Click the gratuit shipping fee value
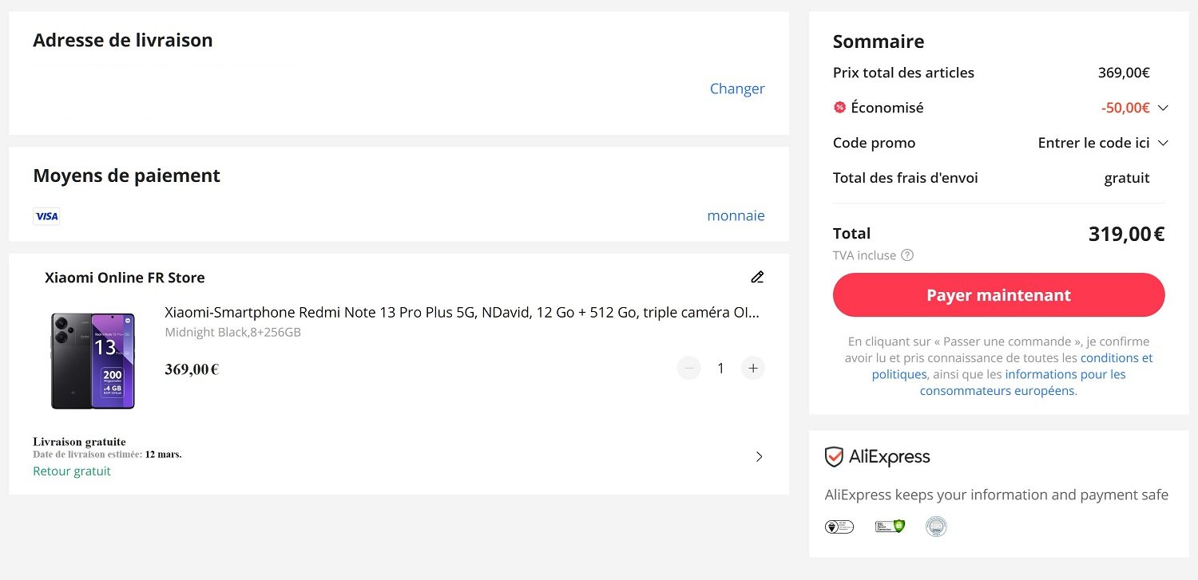This screenshot has height=580, width=1198. tap(1127, 178)
